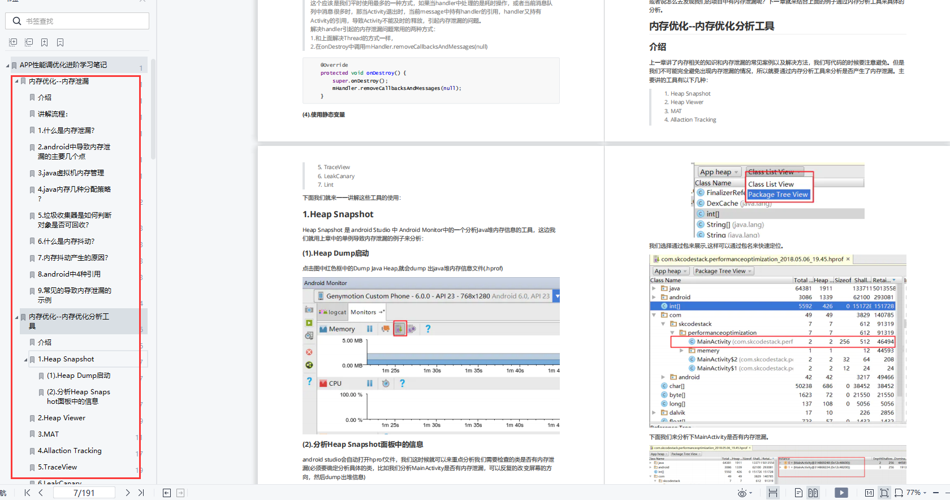Viewport: 950px width, 500px height.
Task: Collapse the 内存优化--内存泄漏 bookmark section
Action: pyautogui.click(x=16, y=81)
